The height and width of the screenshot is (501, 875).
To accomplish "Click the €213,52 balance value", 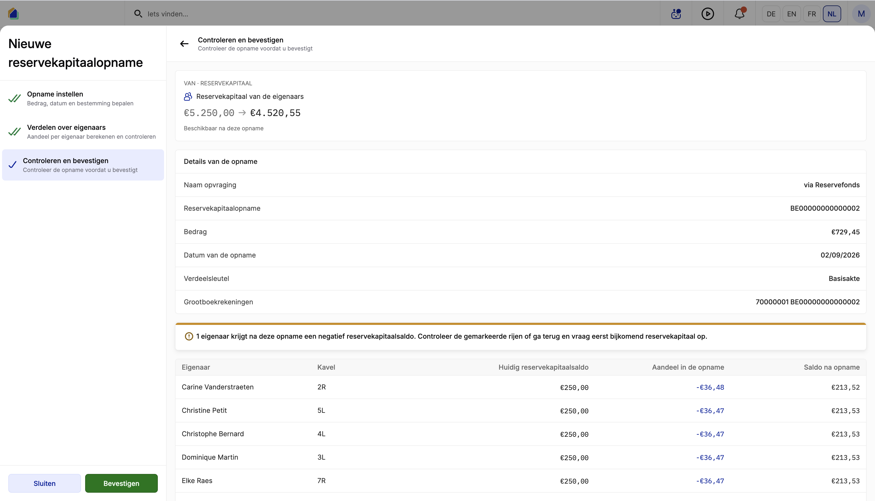I will 845,387.
